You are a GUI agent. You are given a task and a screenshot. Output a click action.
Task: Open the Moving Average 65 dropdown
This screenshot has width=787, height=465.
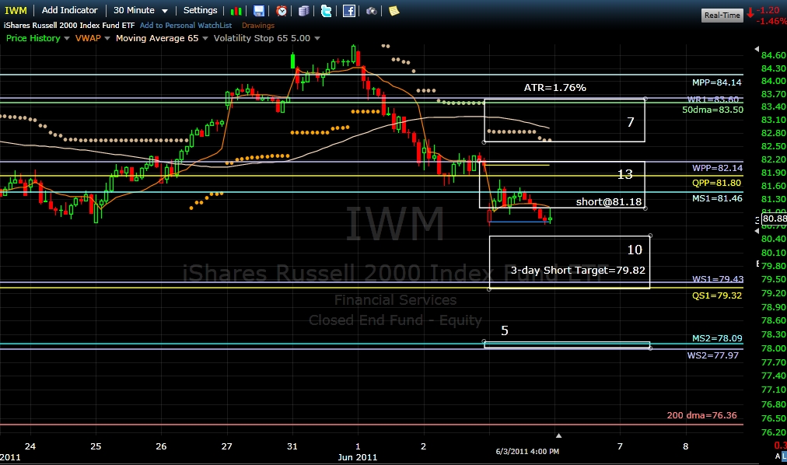tap(205, 38)
